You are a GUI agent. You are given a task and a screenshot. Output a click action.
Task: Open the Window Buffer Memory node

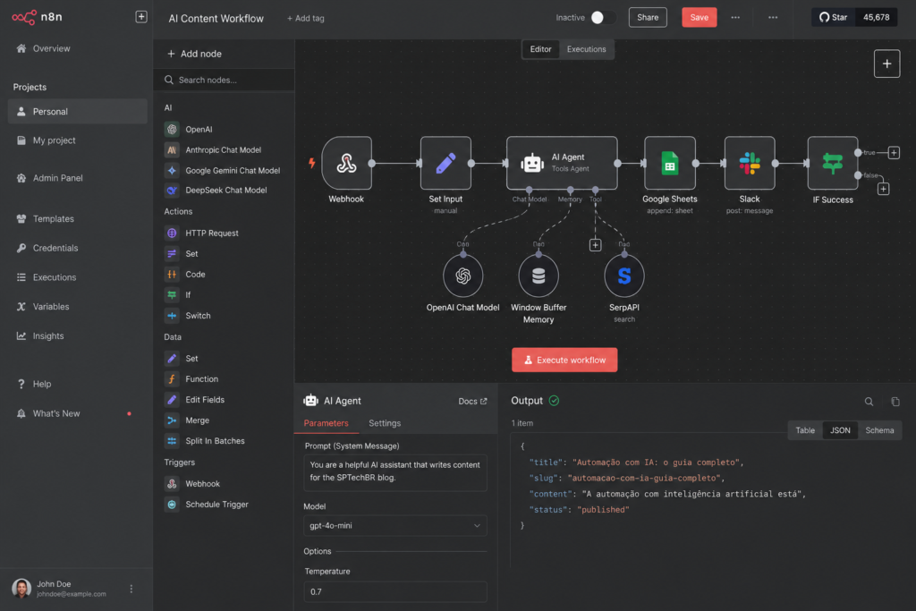[538, 276]
